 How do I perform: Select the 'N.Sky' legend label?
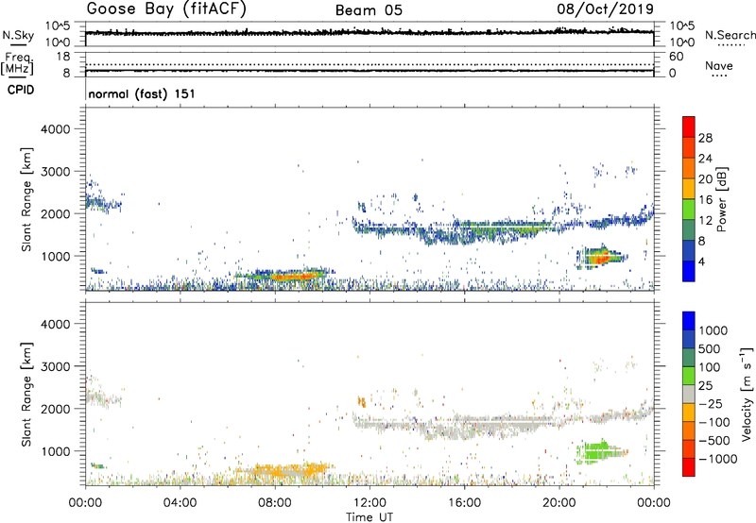click(18, 35)
